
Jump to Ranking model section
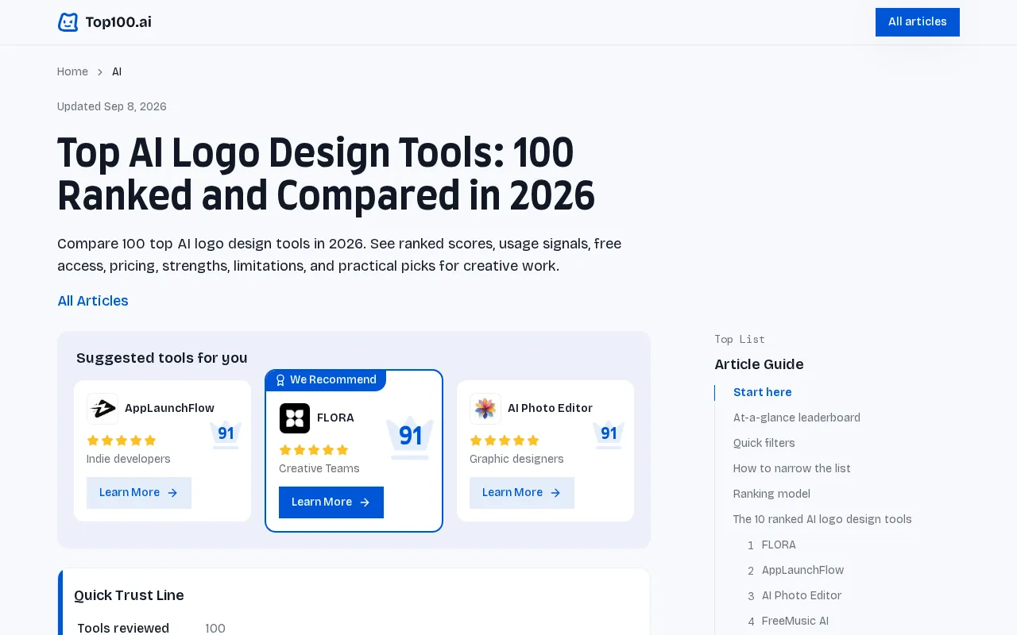[x=771, y=494]
